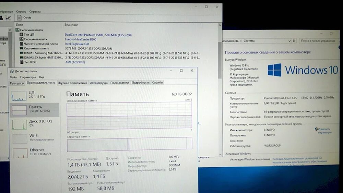Select the DIMM3 SK hynix memory row icon
Viewport: 343px width, 193px height.
coord(21,58)
